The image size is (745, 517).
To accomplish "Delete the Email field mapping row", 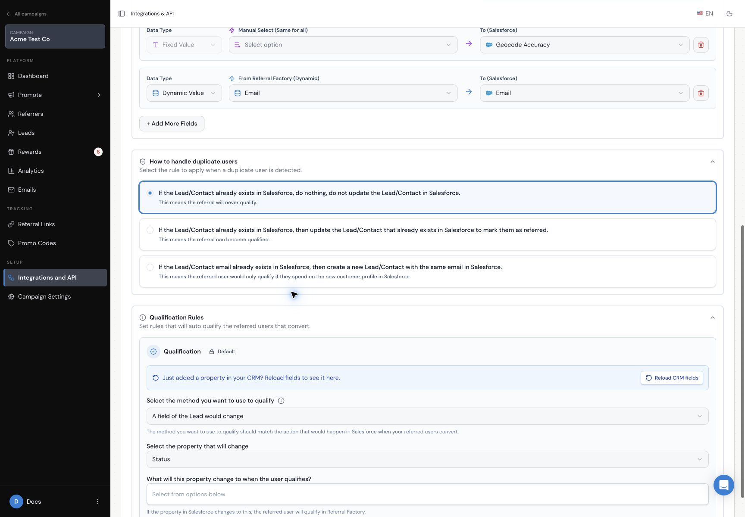I will click(x=701, y=93).
